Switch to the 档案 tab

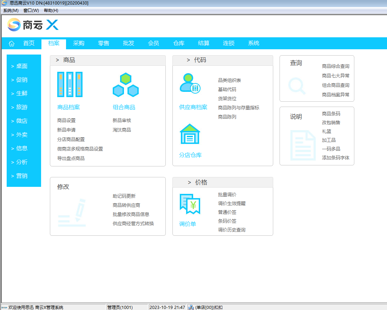54,43
